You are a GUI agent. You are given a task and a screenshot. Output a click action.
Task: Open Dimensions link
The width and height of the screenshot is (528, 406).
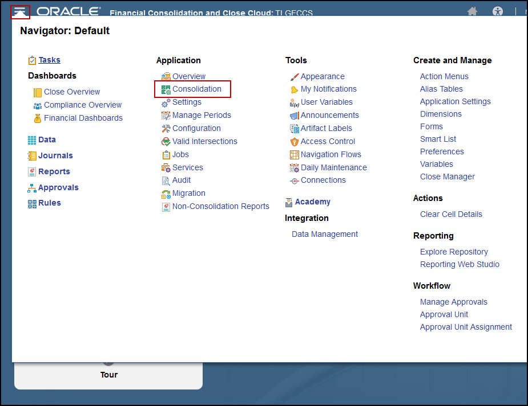click(x=441, y=114)
